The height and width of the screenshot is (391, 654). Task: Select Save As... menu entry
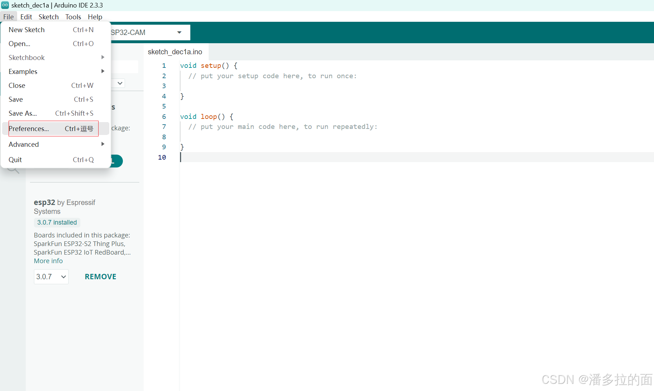56,113
